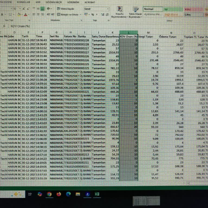Open the font size dropdown arrow
This screenshot has height=208, width=208.
[20, 9]
